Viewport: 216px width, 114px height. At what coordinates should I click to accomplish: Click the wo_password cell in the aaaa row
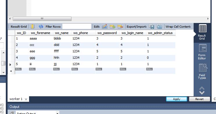[x=108, y=38]
